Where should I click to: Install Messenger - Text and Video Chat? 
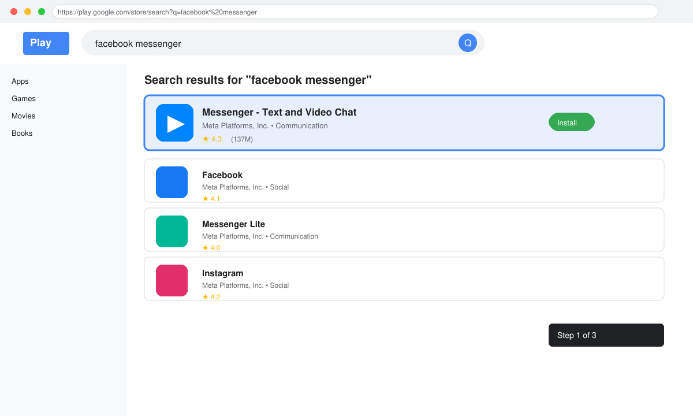tap(572, 122)
